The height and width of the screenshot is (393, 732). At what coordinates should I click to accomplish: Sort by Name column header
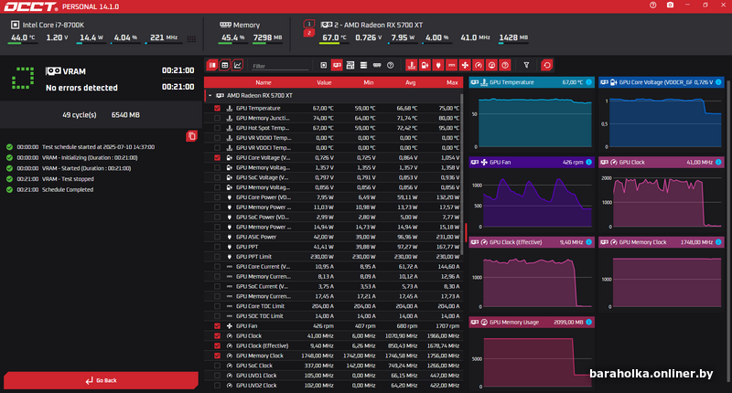(264, 82)
